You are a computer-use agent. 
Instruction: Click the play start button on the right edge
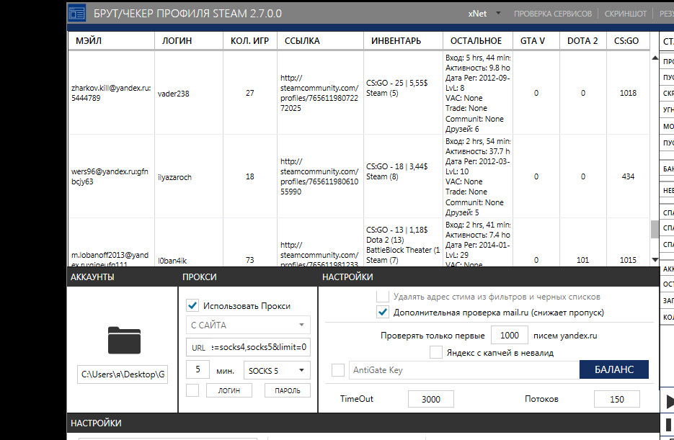(669, 402)
